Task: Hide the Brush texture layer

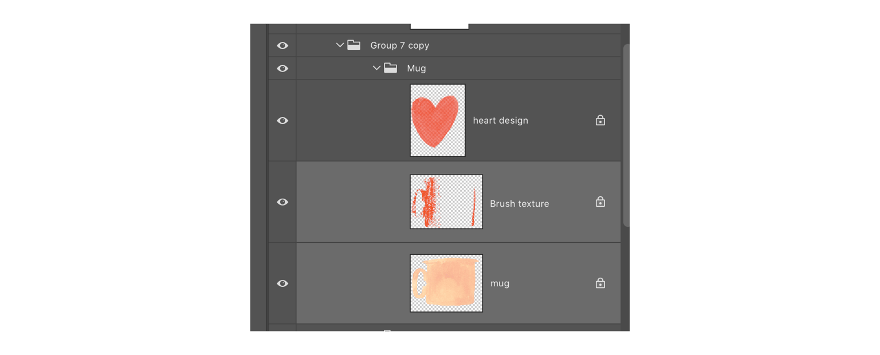Action: pos(282,202)
